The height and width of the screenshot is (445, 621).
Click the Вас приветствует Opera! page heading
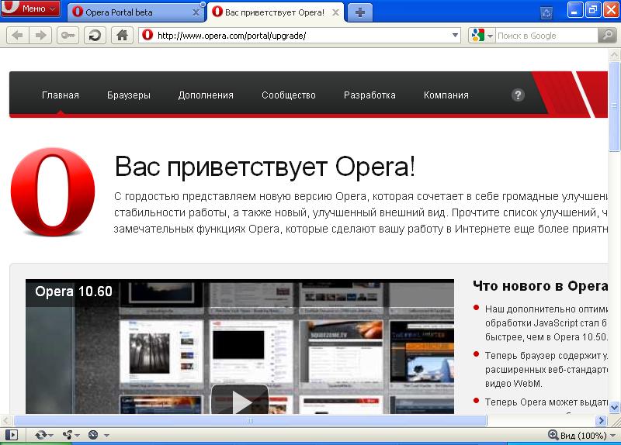265,167
